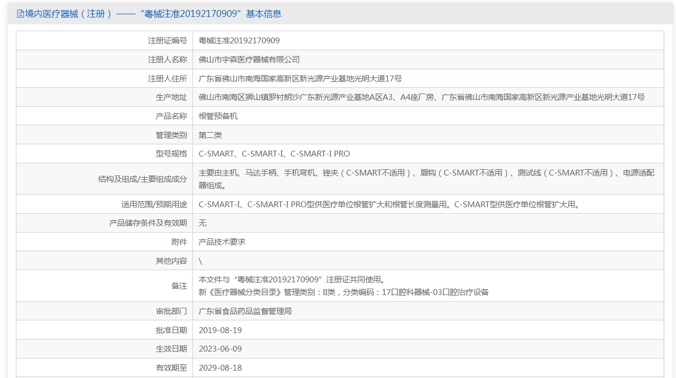This screenshot has height=378, width=676.
Task: Select the registration number 粤械注准20192170909 value
Action: pos(239,41)
